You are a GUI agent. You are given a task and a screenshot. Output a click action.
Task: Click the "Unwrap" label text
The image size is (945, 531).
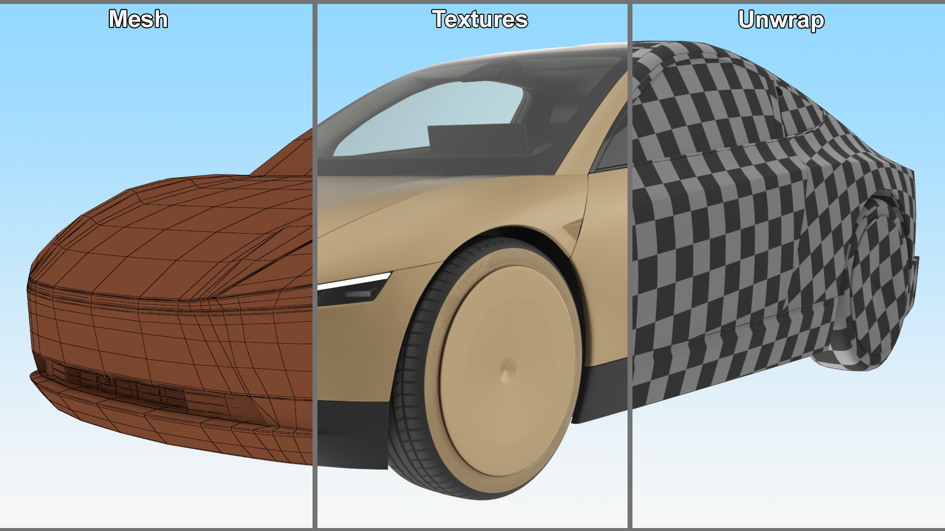(x=781, y=20)
